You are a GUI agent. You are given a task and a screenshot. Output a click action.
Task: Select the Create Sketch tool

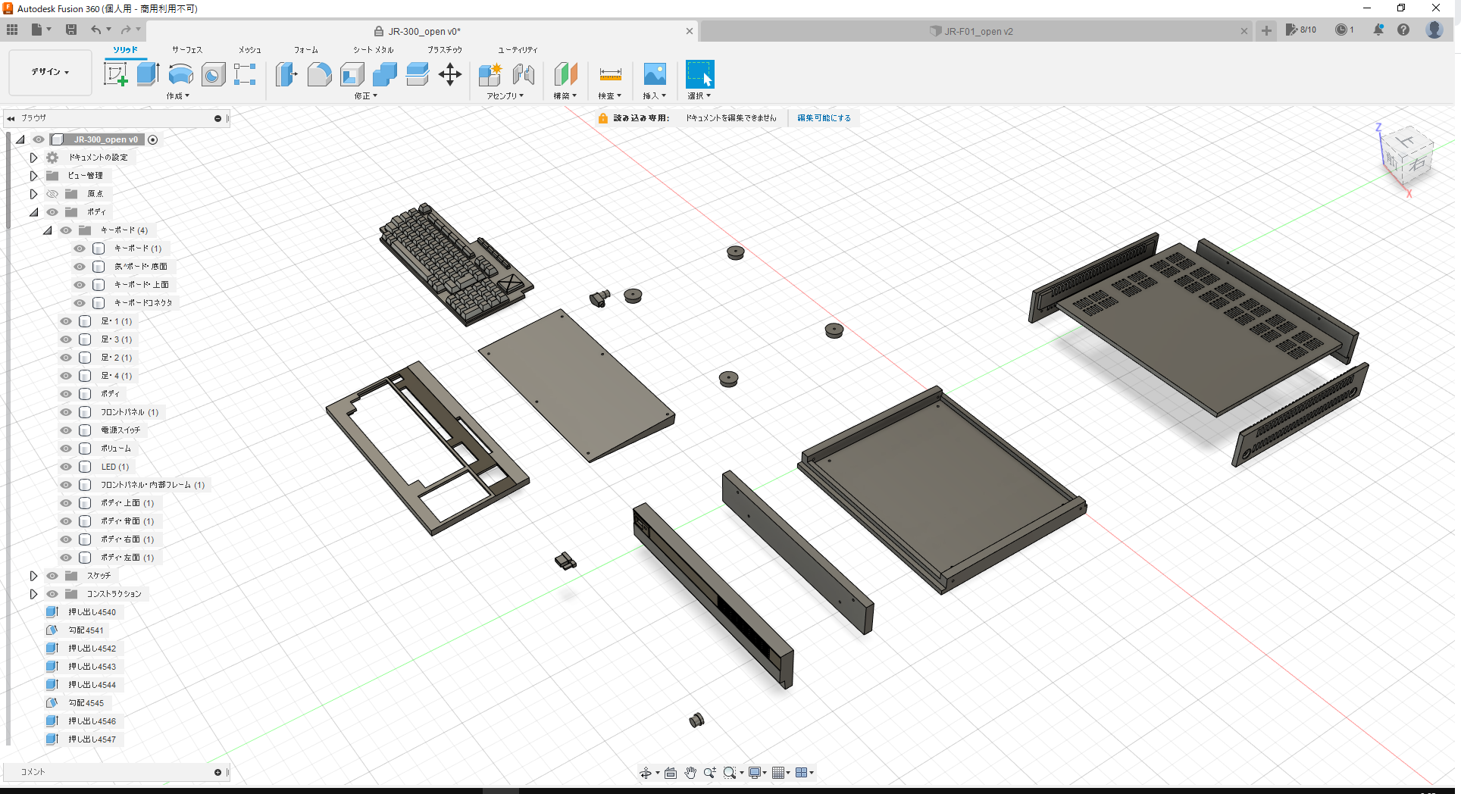[x=115, y=73]
